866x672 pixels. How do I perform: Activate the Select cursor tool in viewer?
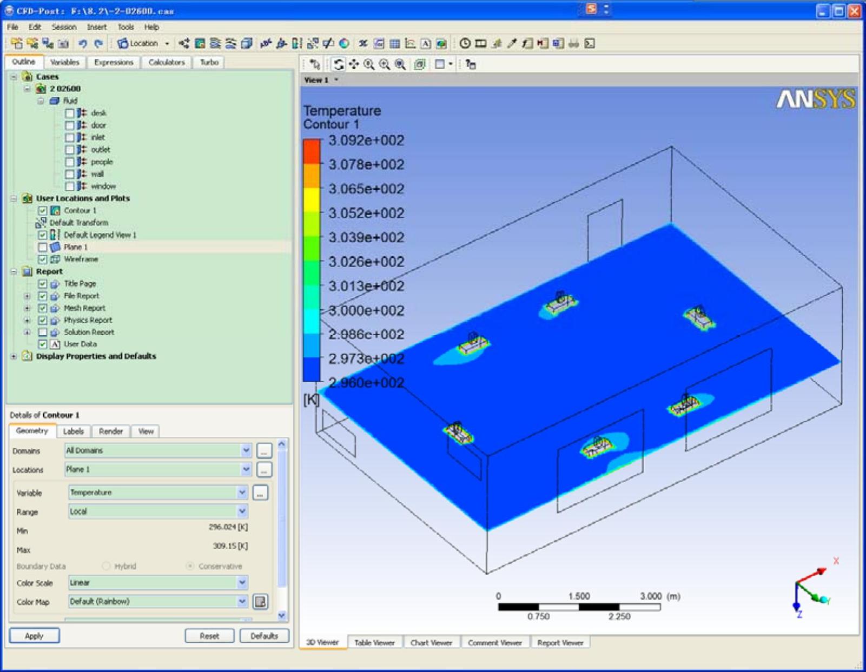pos(315,64)
